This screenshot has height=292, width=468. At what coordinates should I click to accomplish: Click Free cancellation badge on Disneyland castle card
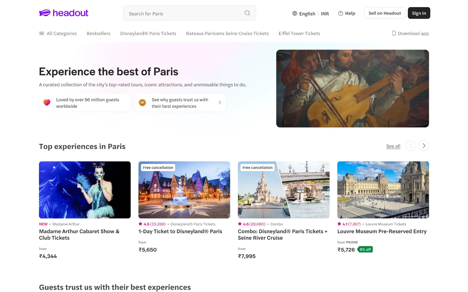[257, 168]
